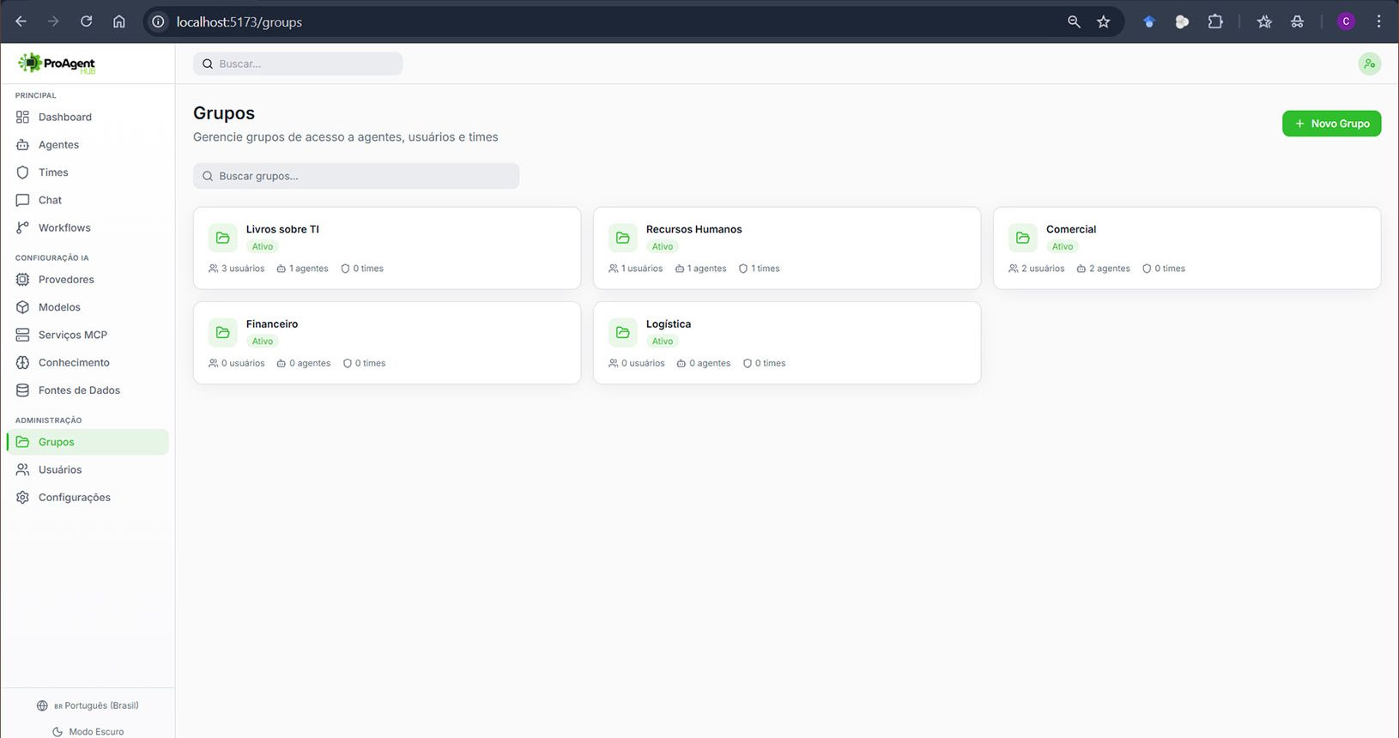Click the Novo Grupo button

[1331, 124]
